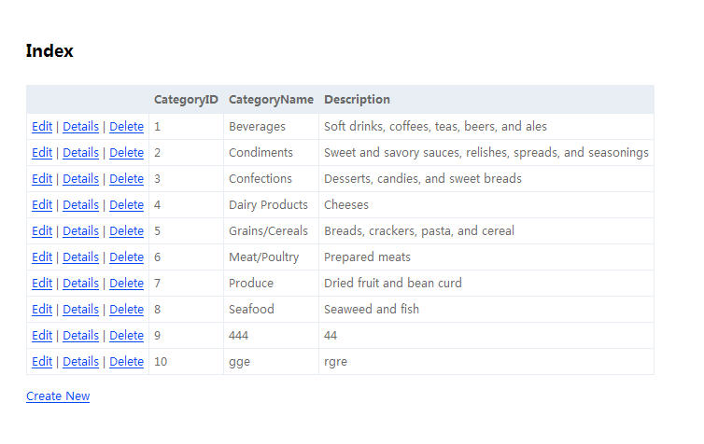Click CategoryID value 10
Screen dimensions: 704x444
click(x=161, y=362)
